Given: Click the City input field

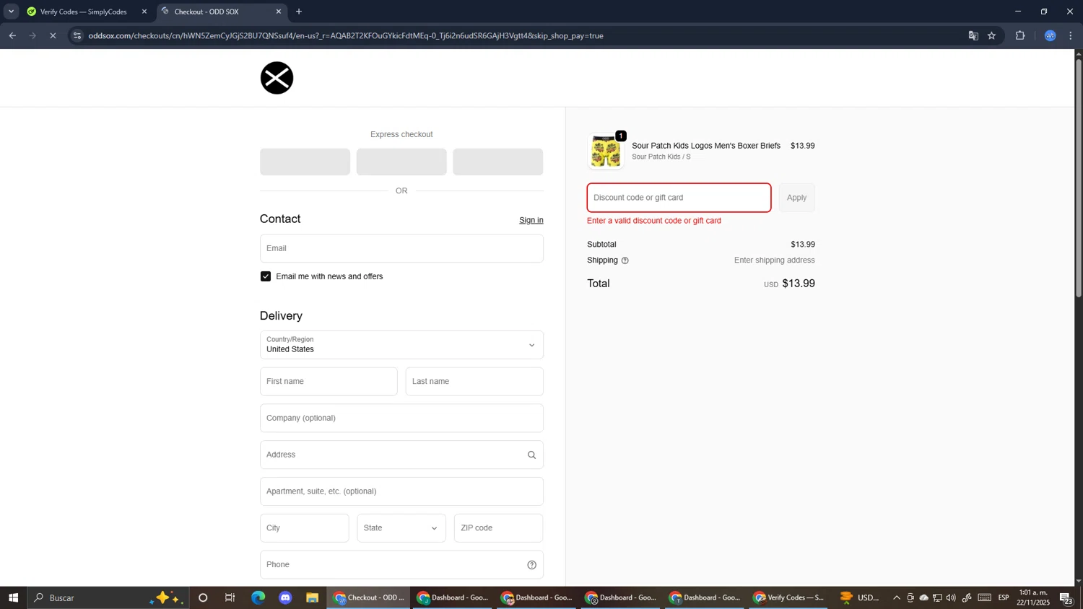Looking at the screenshot, I should coord(305,528).
